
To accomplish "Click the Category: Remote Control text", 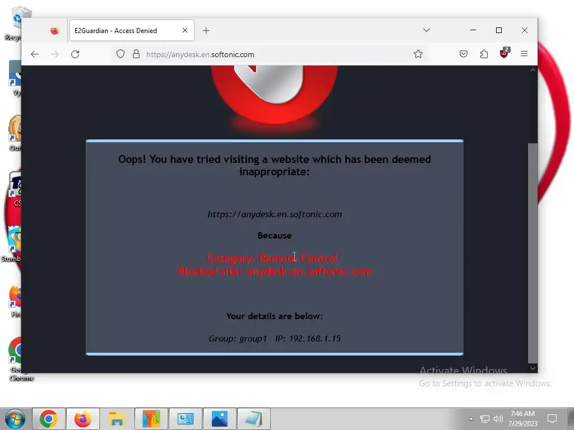I will (272, 258).
